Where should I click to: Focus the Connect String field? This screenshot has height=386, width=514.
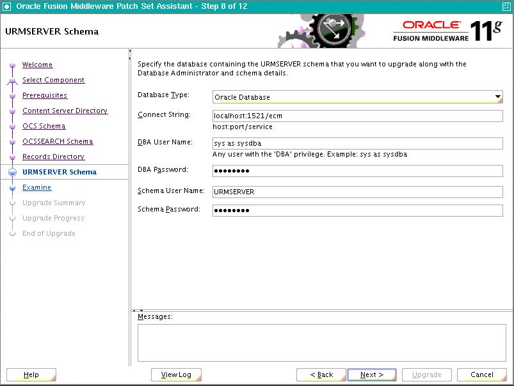point(357,116)
